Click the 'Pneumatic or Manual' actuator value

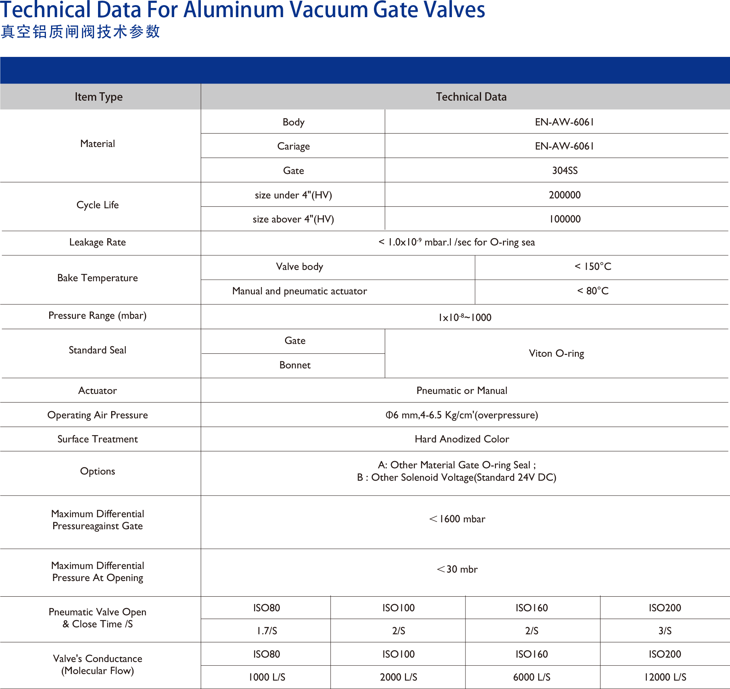coord(461,391)
